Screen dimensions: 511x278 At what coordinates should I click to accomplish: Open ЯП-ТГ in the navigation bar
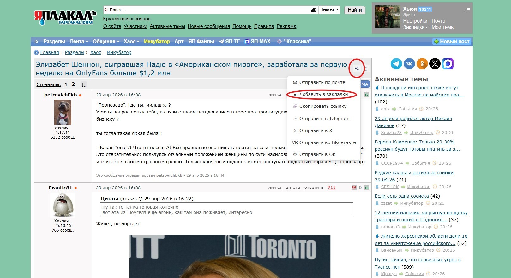230,42
